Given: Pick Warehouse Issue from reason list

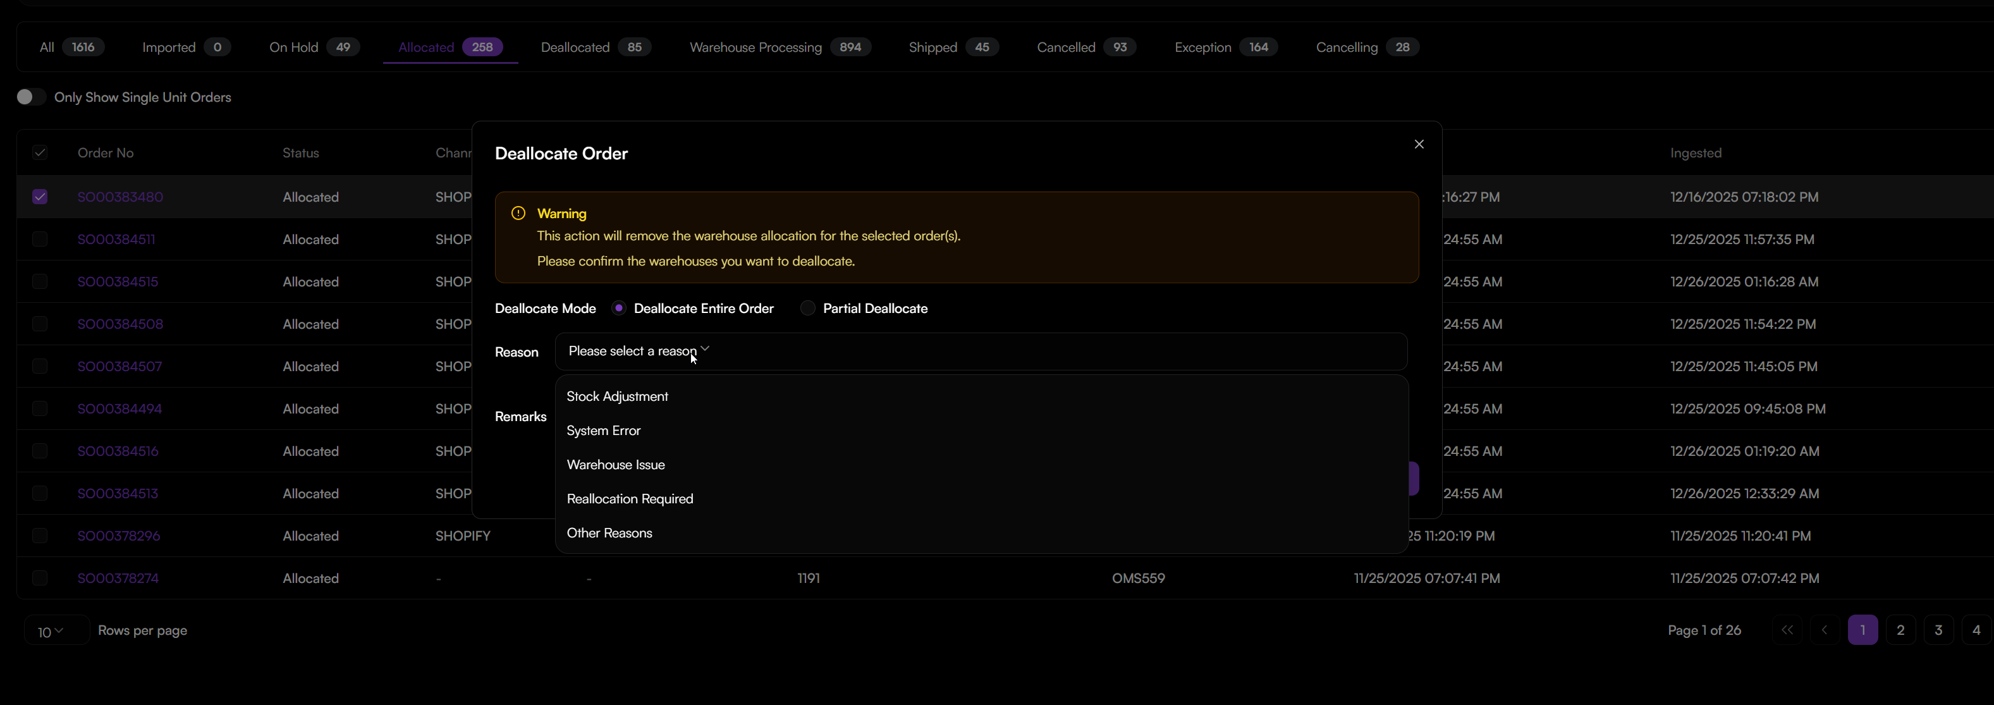Looking at the screenshot, I should [x=615, y=464].
